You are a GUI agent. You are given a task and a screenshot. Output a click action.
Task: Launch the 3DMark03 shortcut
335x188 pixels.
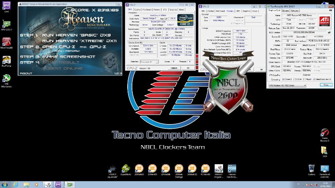click(x=139, y=170)
